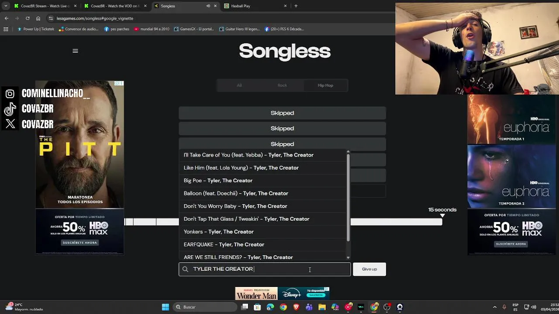Screen dimensions: 559x314
Task: Open Euphoria Temporada 2 ad
Action: coord(511,177)
